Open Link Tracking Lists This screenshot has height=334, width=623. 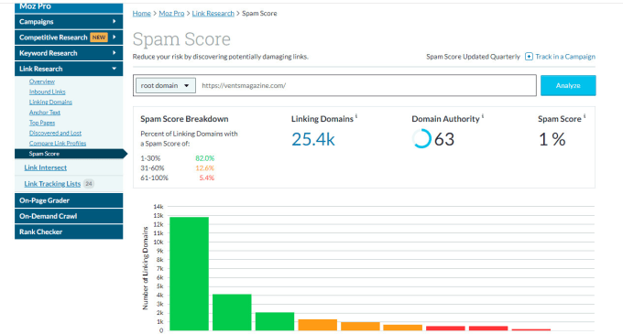pyautogui.click(x=52, y=184)
